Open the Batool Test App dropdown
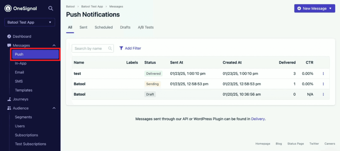The height and width of the screenshot is (151, 340). pyautogui.click(x=30, y=22)
